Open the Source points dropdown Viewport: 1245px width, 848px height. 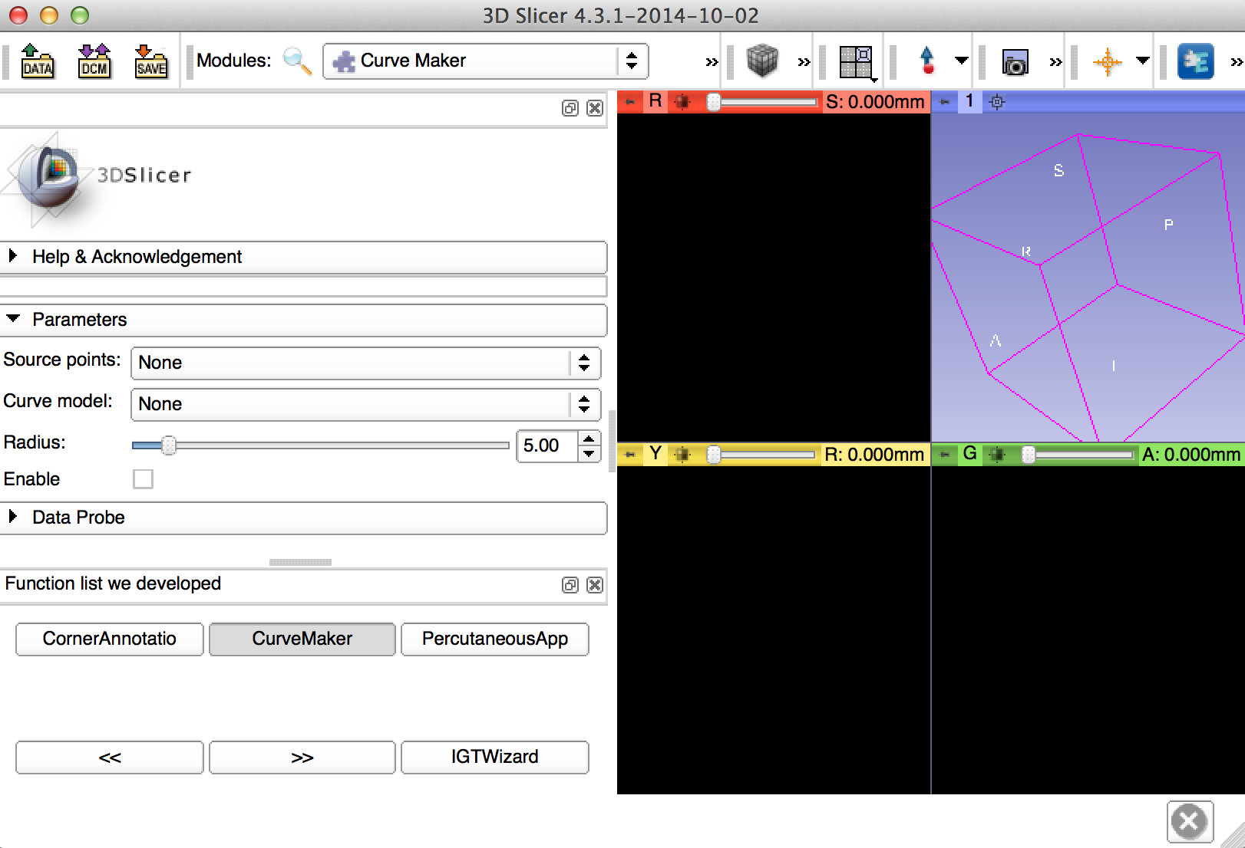coord(365,363)
